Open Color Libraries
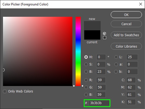Viewport: 145px width, 109px height. point(126,46)
